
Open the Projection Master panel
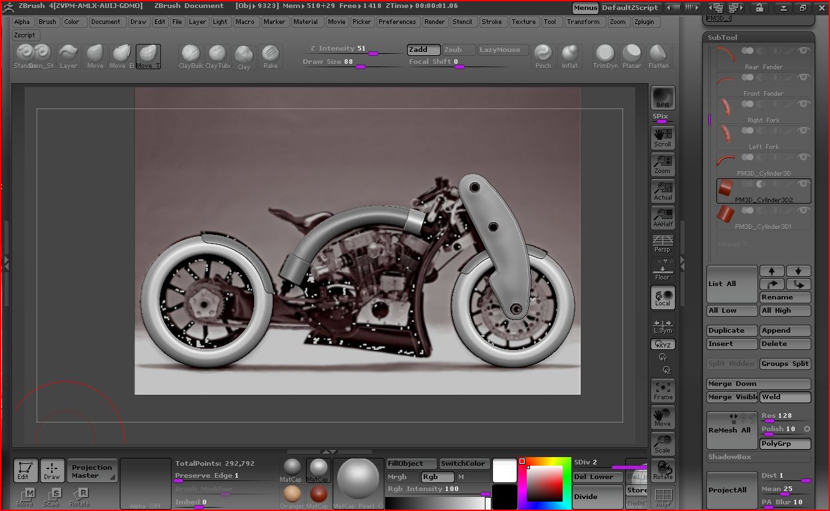point(92,471)
